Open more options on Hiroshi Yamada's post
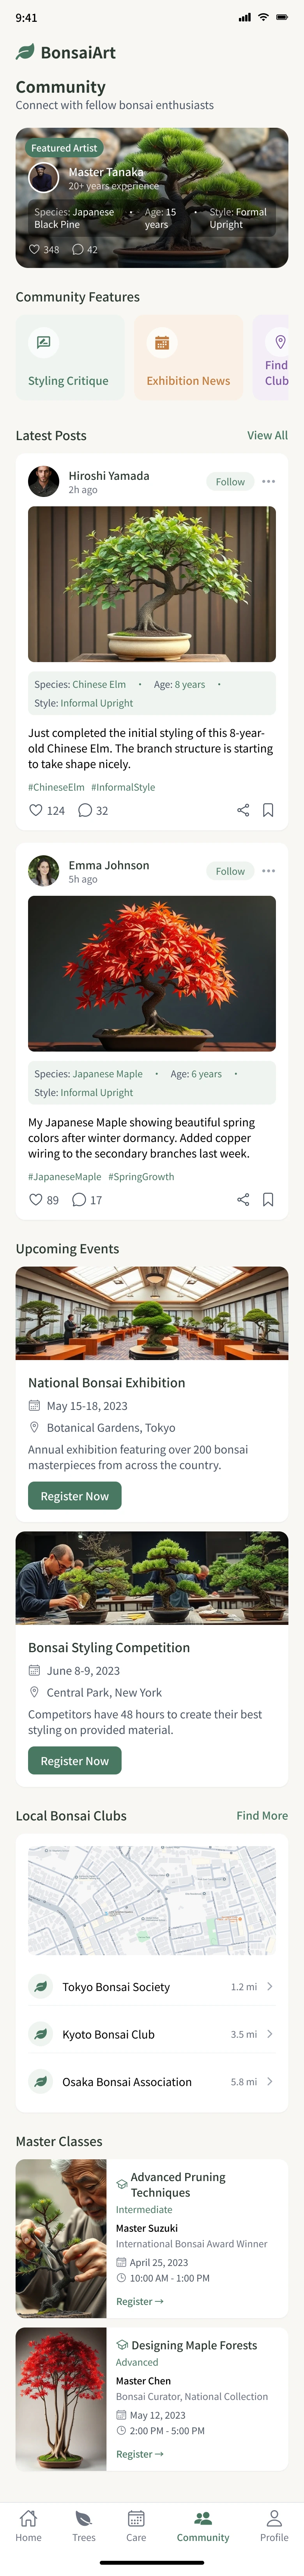304x2576 pixels. [268, 482]
